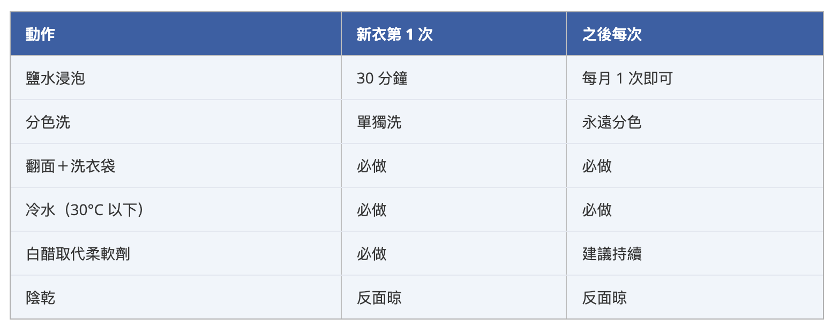Click 反面晾 under 新衣第 1 次 column
The width and height of the screenshot is (839, 334).
click(x=379, y=298)
